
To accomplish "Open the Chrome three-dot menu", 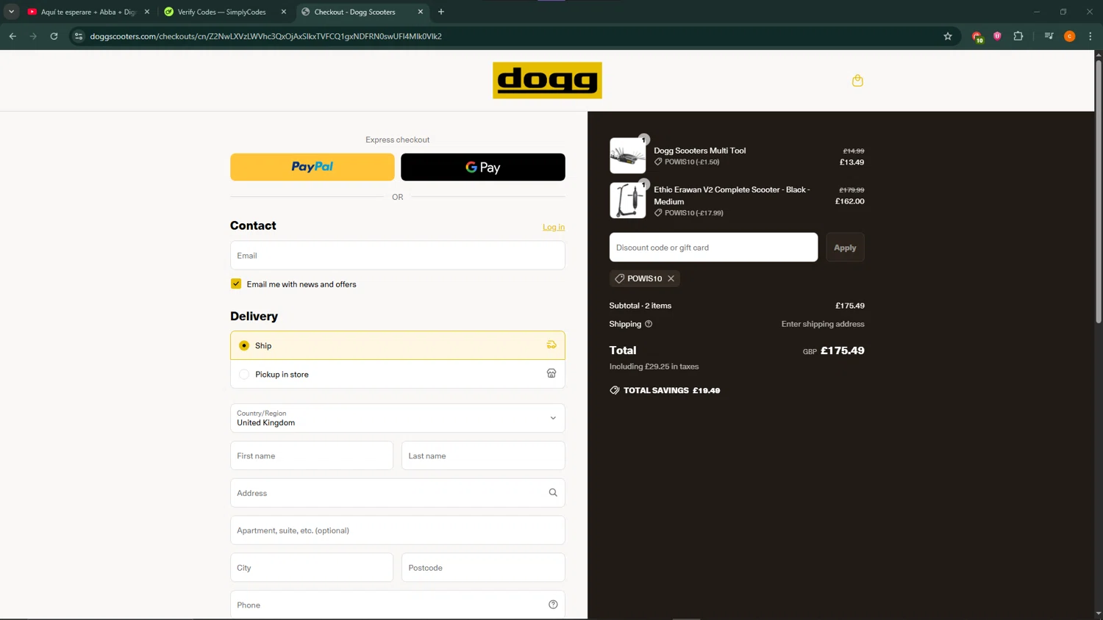I will click(1090, 36).
